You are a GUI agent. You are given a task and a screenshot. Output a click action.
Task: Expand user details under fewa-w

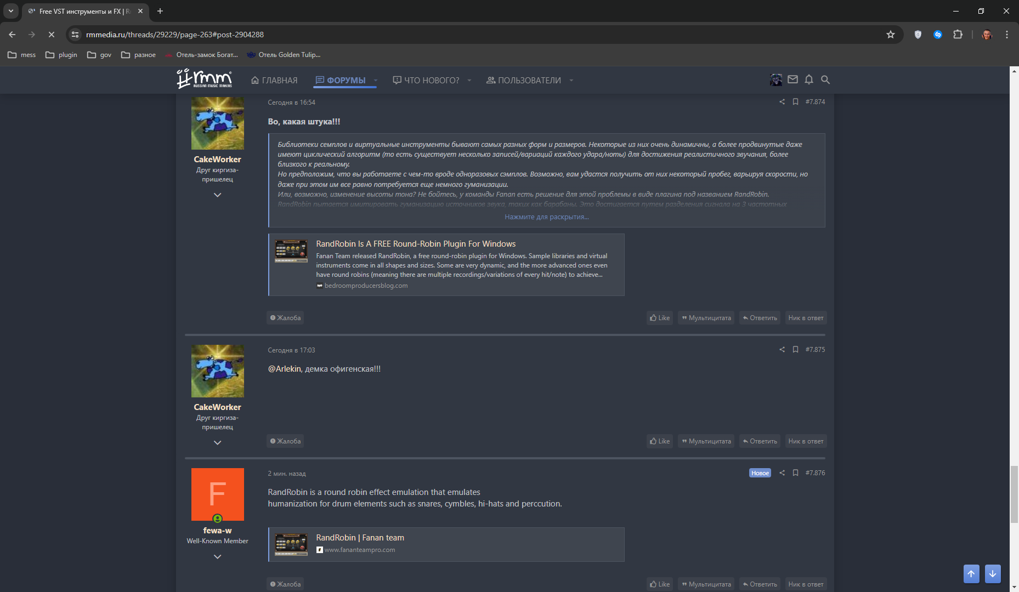pyautogui.click(x=218, y=557)
